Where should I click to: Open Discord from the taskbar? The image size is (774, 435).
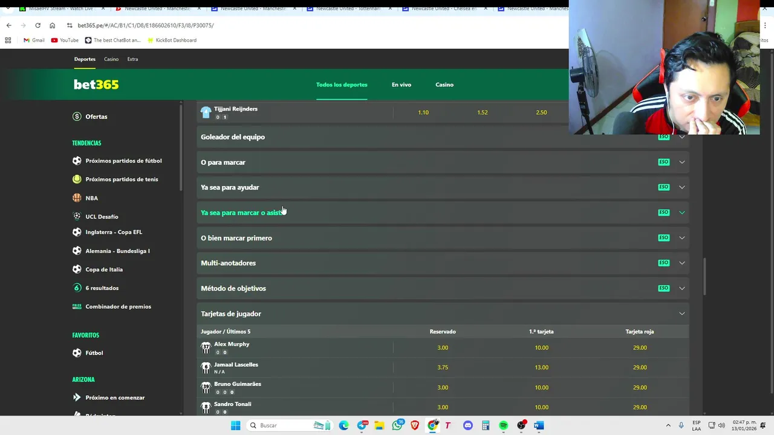[x=467, y=425]
